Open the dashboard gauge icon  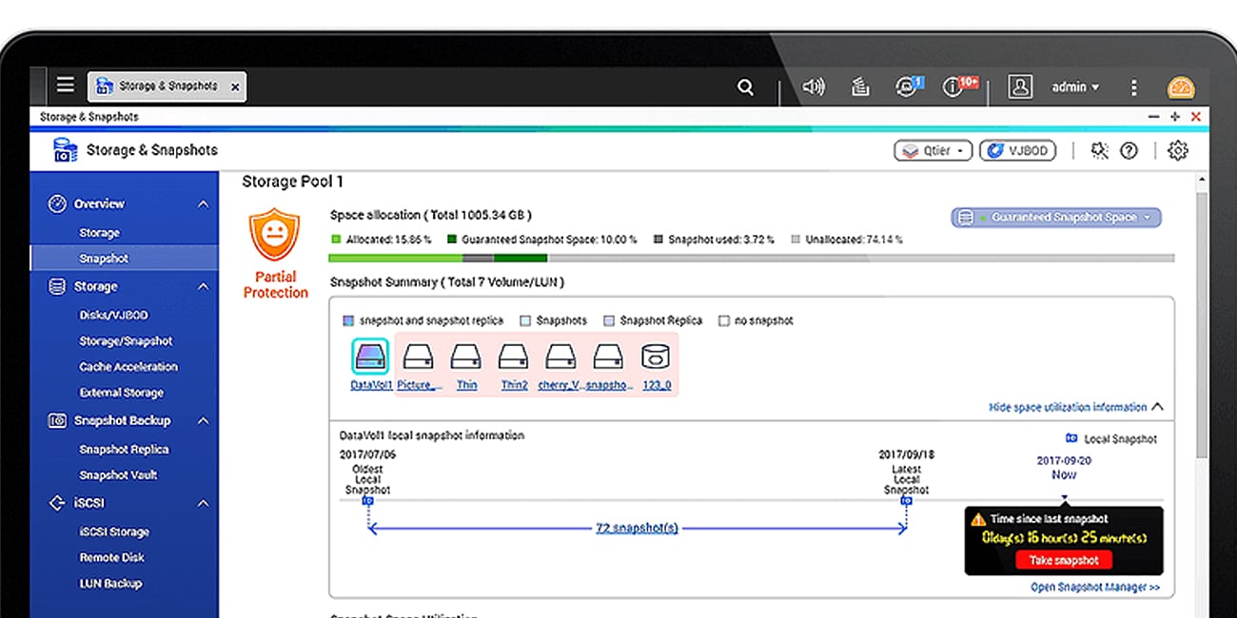[1181, 87]
